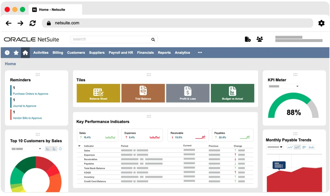
Task: Go back using the browser back arrow
Action: pos(8,23)
